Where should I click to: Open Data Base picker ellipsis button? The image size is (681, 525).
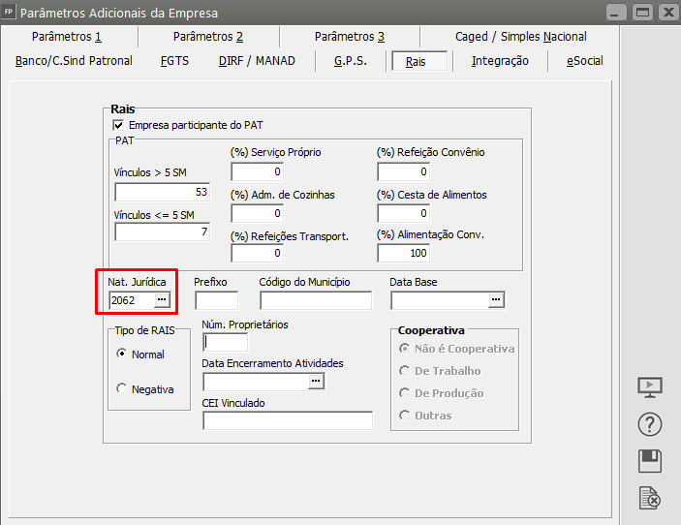coord(496,300)
